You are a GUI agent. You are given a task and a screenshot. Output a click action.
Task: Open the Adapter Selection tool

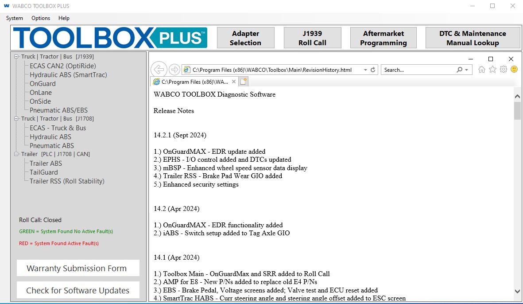[x=245, y=37]
